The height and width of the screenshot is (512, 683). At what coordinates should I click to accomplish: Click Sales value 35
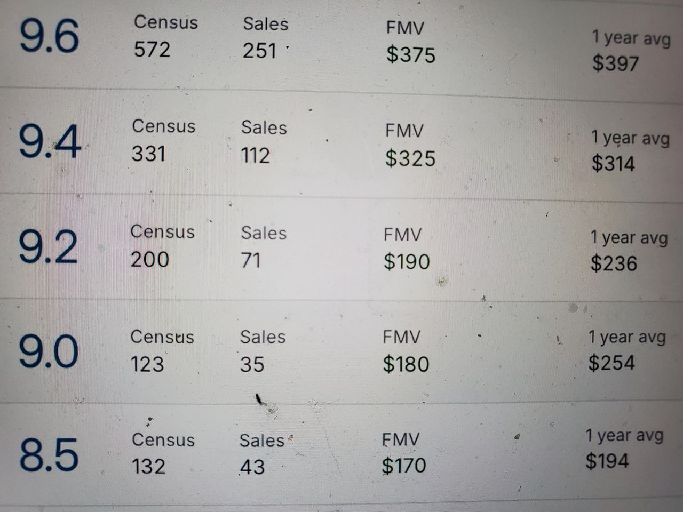coord(252,364)
